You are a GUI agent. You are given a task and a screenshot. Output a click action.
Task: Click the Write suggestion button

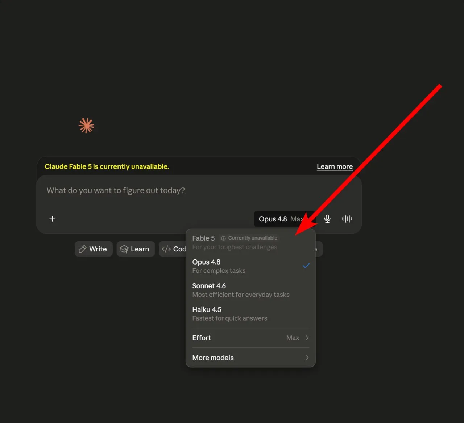[x=94, y=249]
